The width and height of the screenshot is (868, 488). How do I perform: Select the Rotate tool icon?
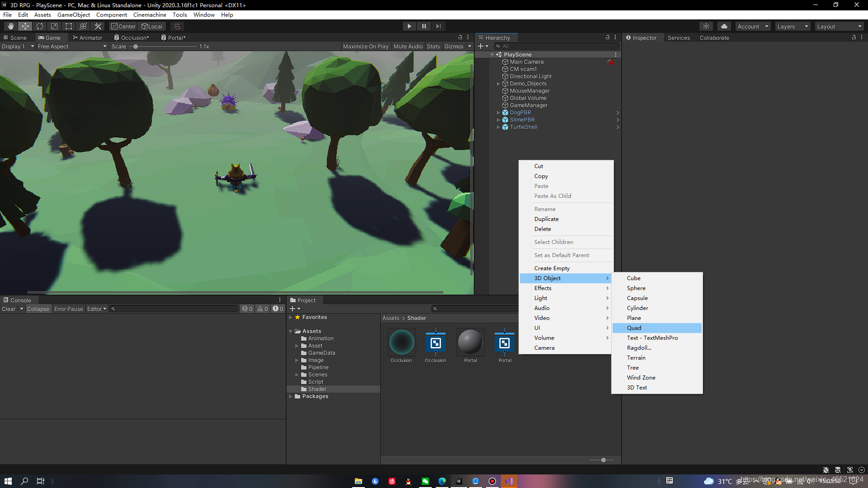[40, 26]
